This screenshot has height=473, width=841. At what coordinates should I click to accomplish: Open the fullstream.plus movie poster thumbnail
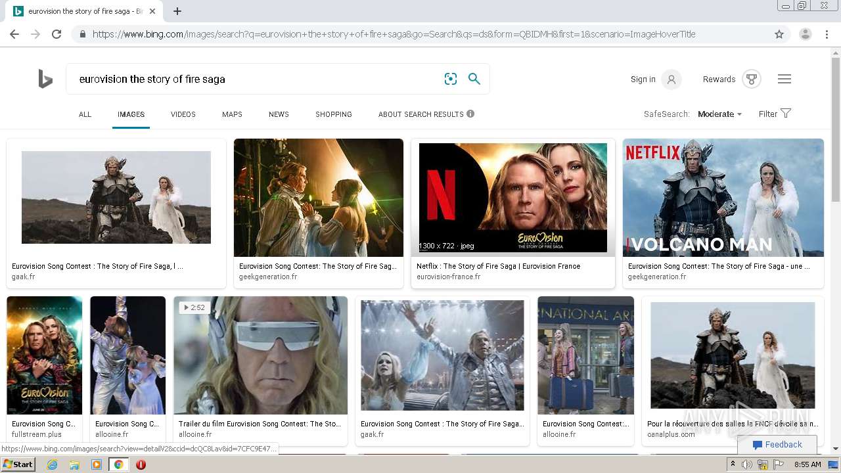pyautogui.click(x=45, y=355)
